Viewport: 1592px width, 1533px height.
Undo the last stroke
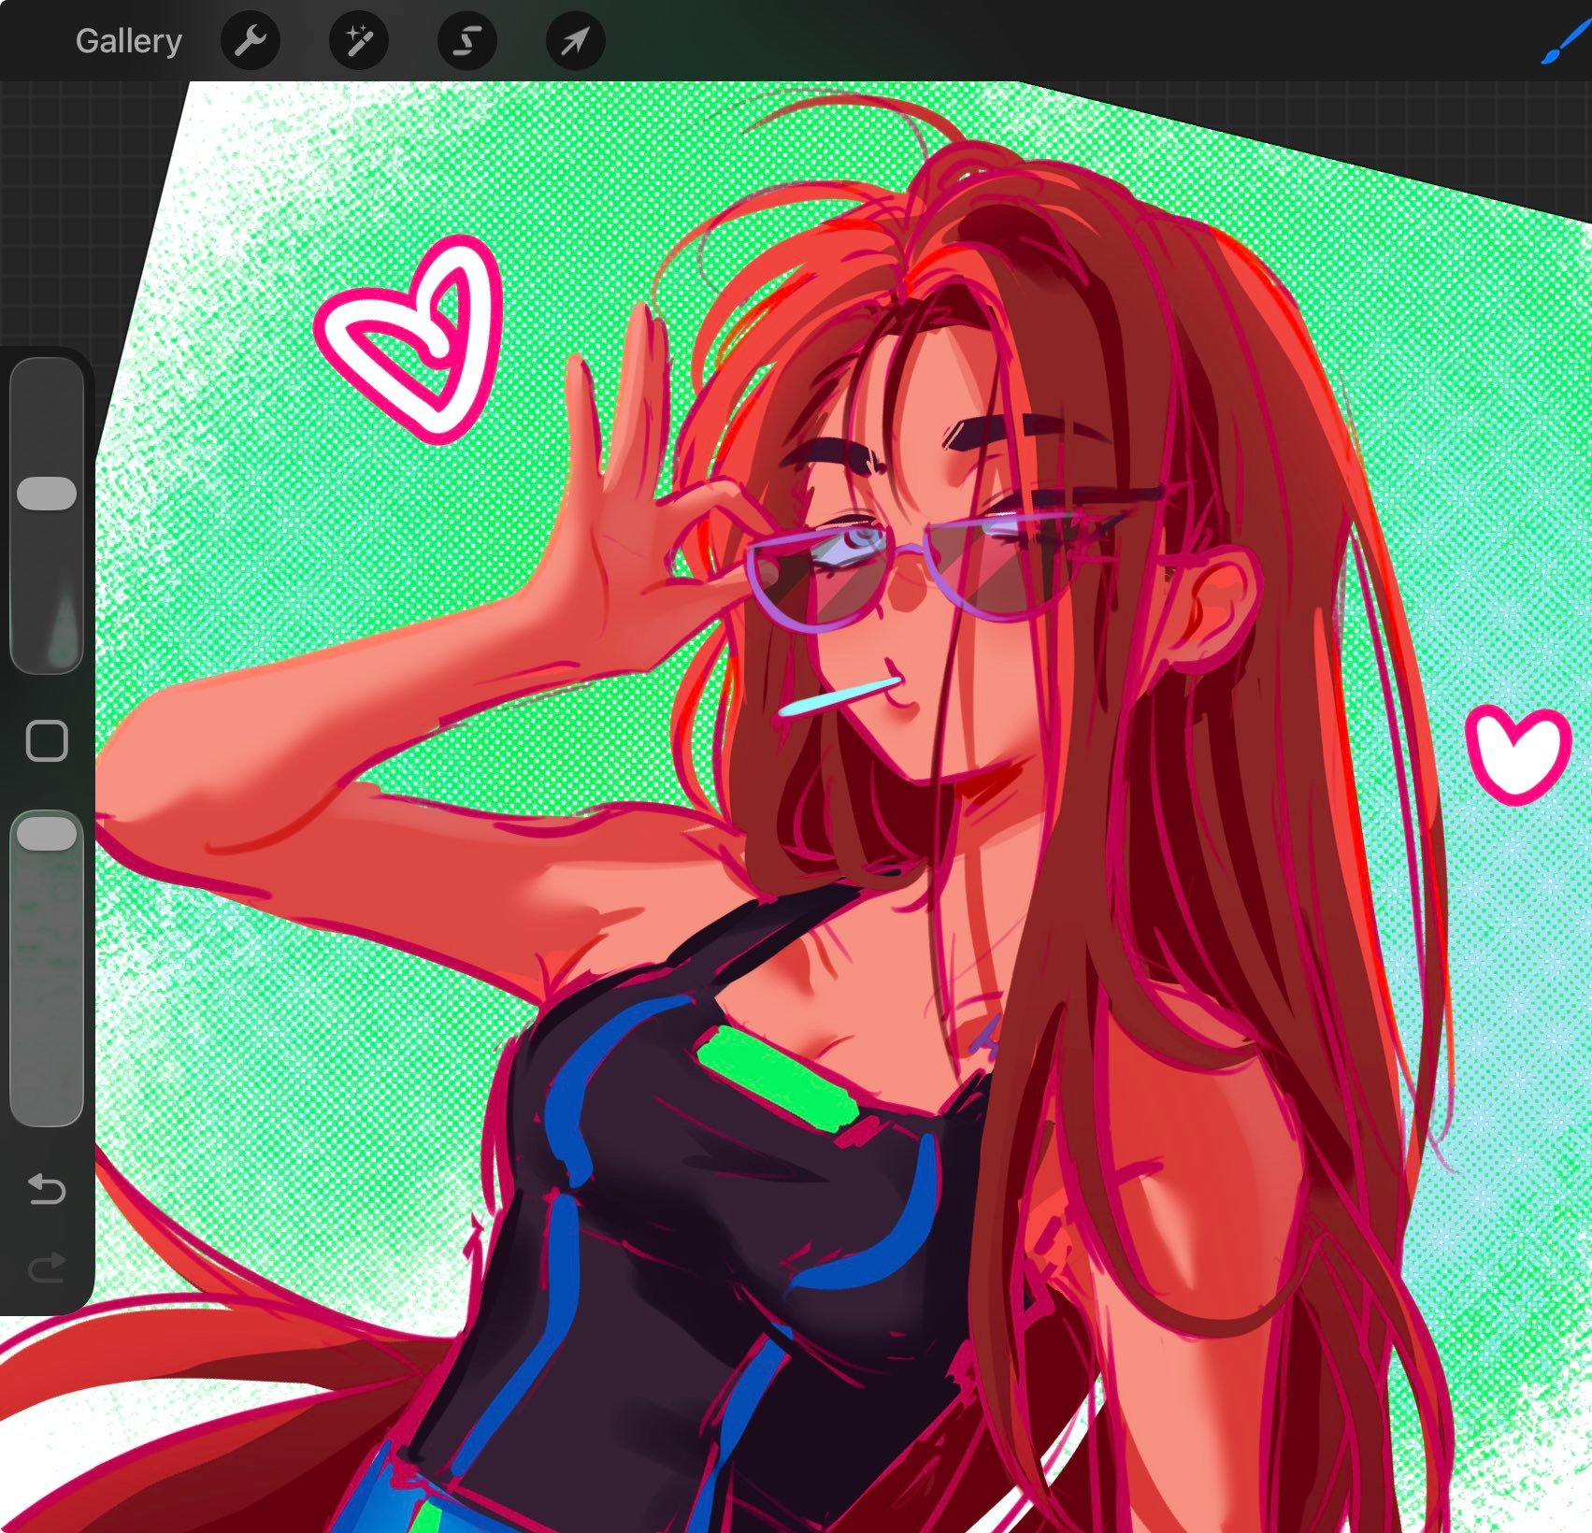coord(47,1189)
